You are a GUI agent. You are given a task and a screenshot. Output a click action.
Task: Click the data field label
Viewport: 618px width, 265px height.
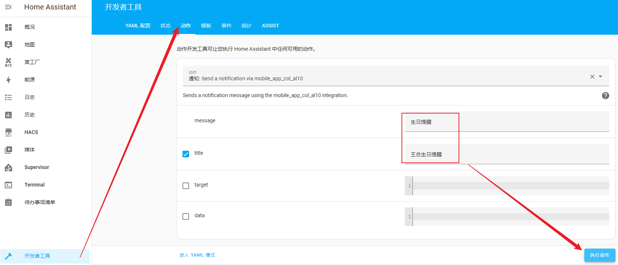tap(199, 215)
